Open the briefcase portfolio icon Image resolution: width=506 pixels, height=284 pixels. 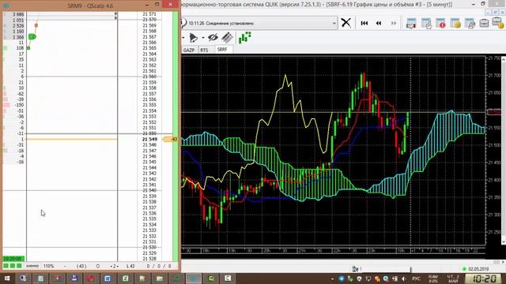tap(484, 23)
